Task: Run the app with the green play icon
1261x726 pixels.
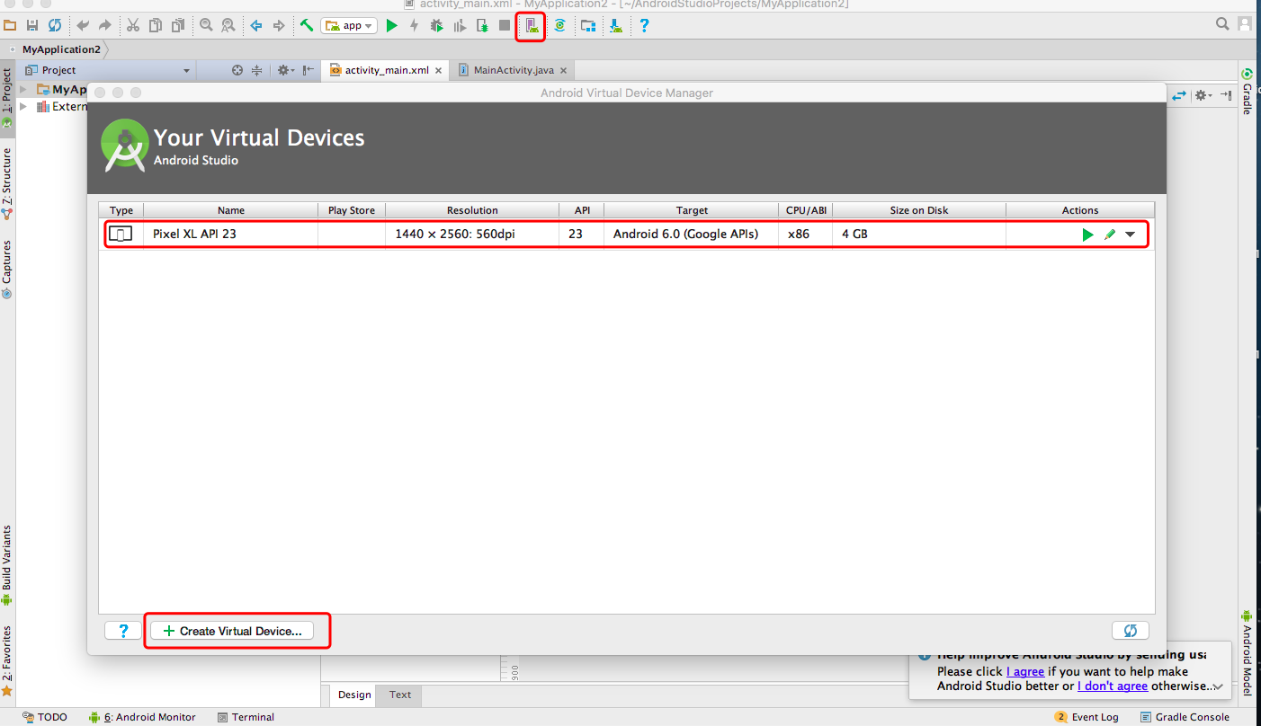Action: [x=391, y=25]
